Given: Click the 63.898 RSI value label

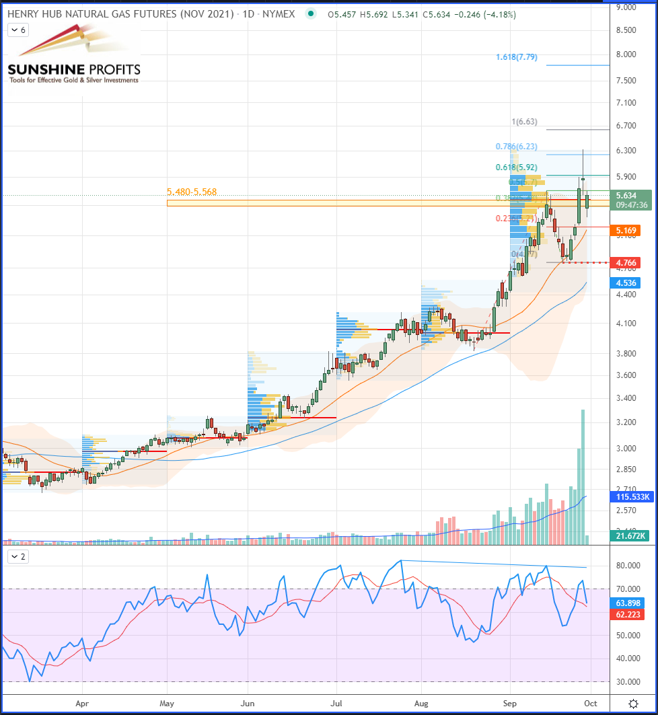Looking at the screenshot, I should 627,603.
